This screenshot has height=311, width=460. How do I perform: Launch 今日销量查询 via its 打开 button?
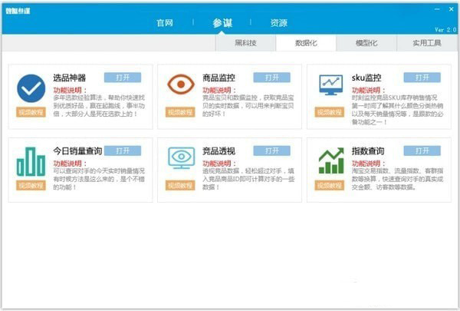tap(123, 151)
